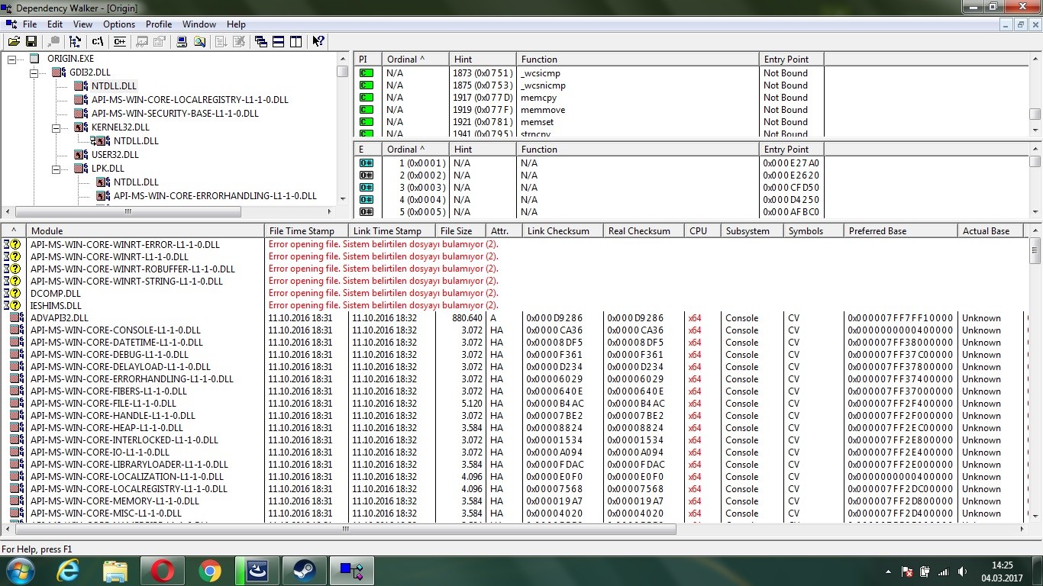
Task: Sort imports by PI column header
Action: (367, 59)
